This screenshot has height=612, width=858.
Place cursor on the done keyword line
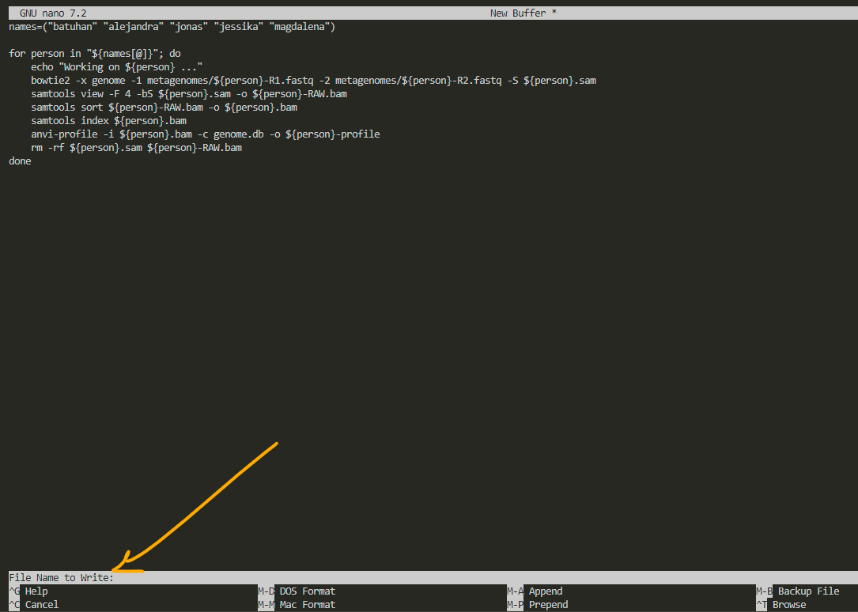20,161
